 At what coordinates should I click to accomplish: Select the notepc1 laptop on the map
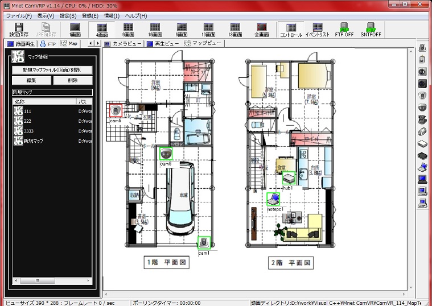(x=273, y=199)
